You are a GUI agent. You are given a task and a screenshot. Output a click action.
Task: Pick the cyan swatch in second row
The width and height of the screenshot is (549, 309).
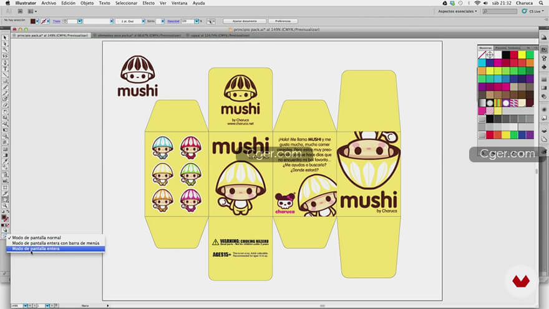[x=482, y=62]
